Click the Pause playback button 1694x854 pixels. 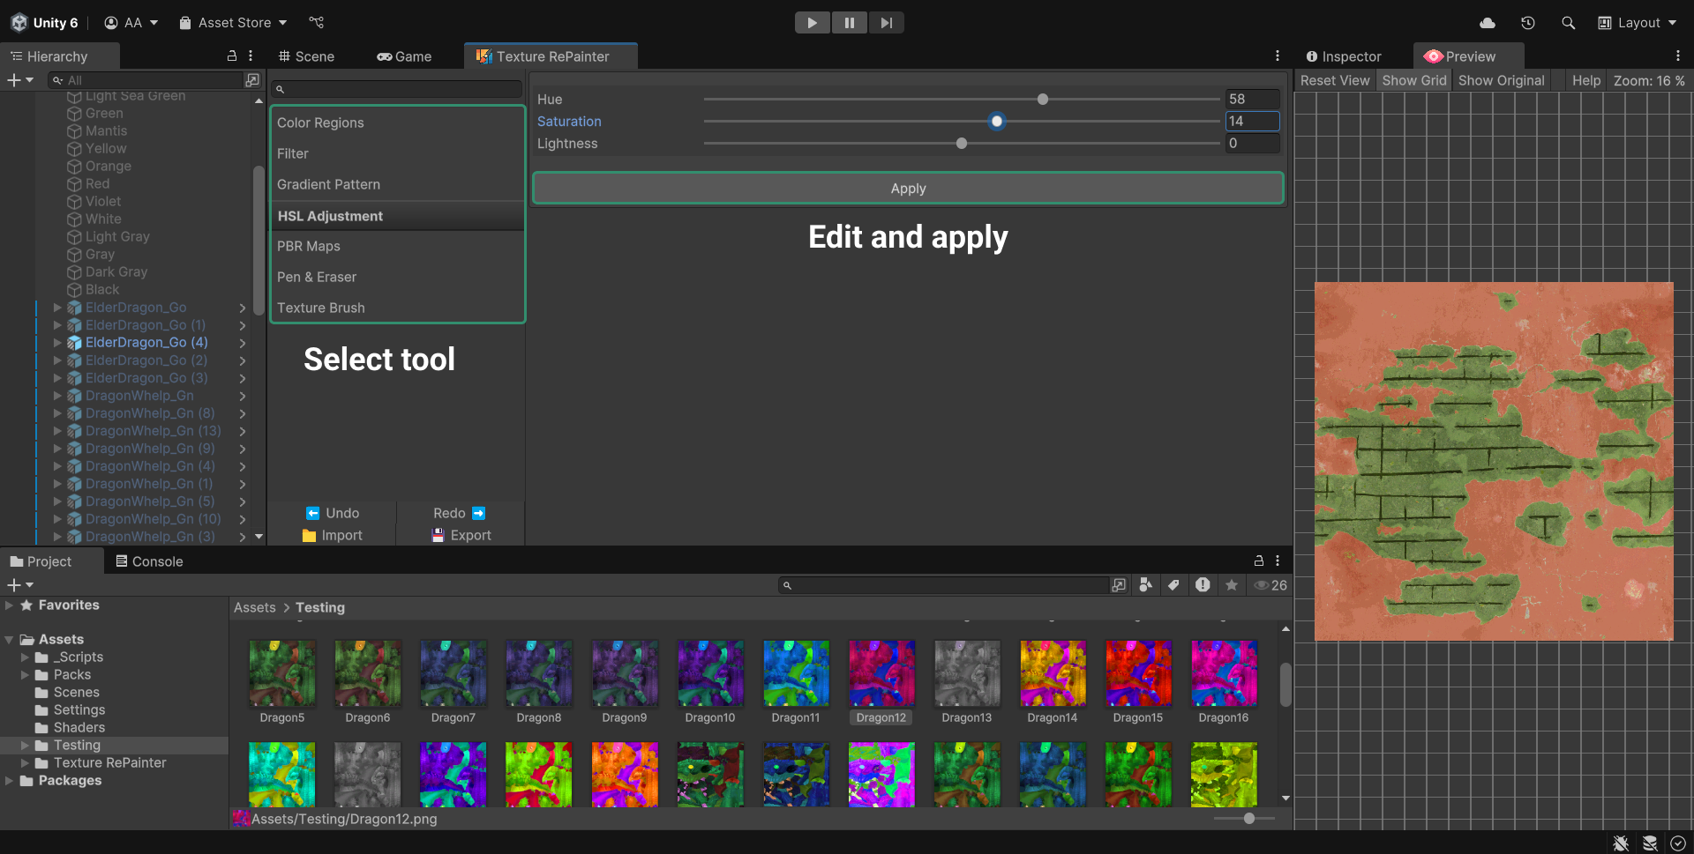[849, 23]
